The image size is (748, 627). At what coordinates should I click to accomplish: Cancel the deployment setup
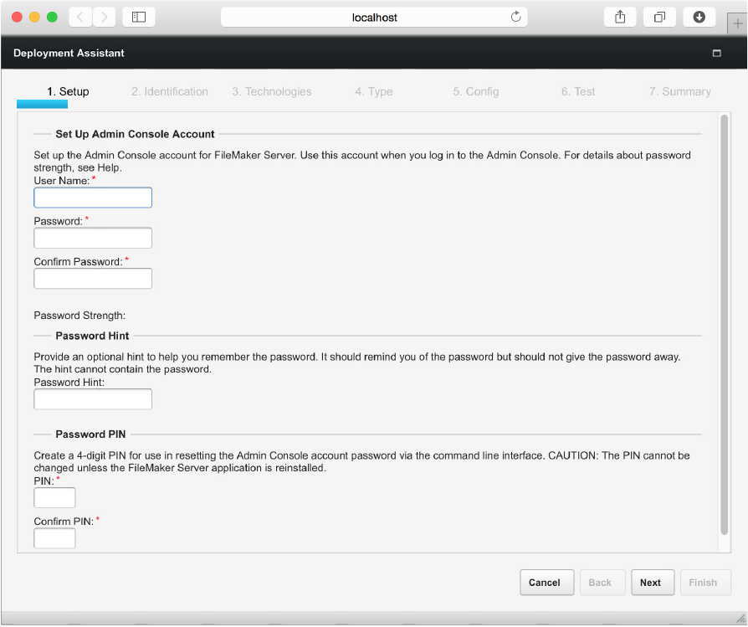point(545,583)
